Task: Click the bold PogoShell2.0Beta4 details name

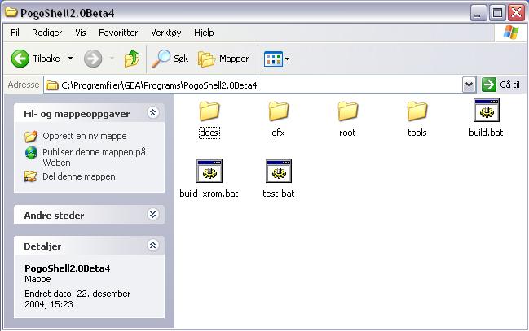Action: [x=67, y=268]
